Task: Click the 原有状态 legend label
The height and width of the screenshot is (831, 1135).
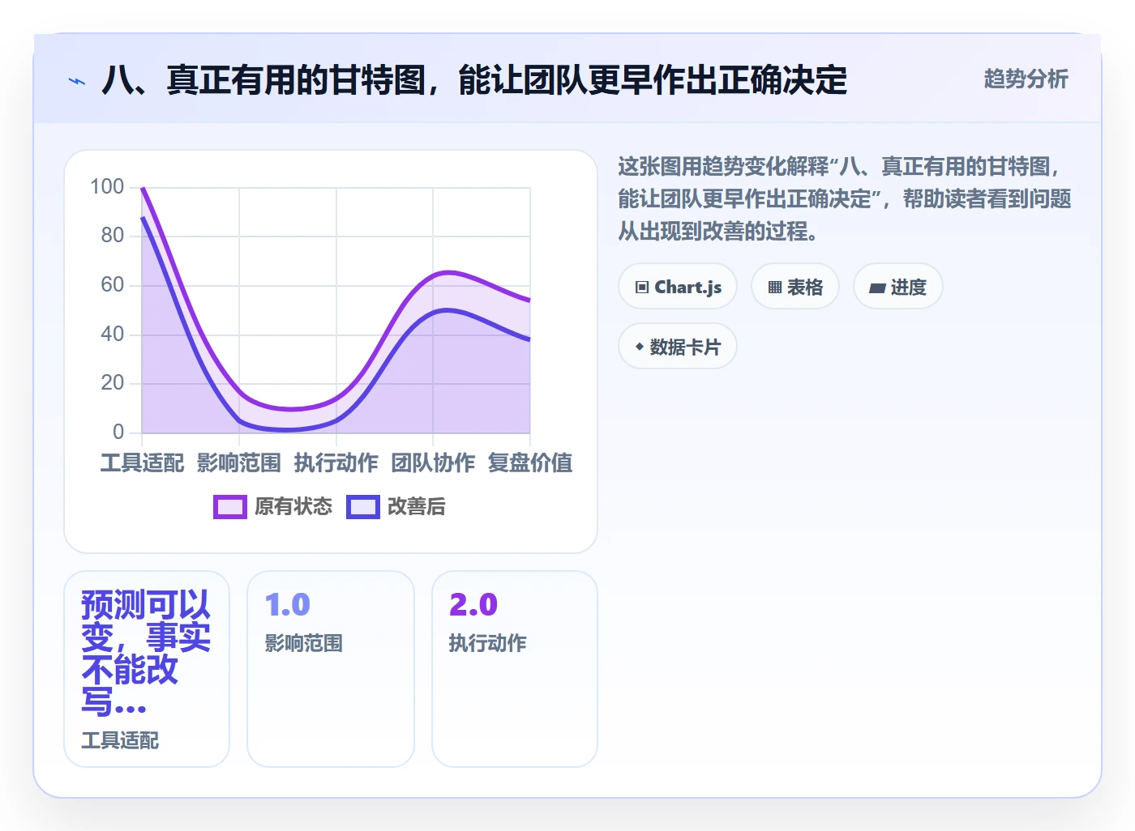Action: [293, 507]
